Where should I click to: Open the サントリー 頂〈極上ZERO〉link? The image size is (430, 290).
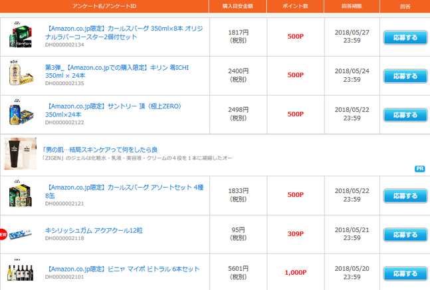point(113,110)
